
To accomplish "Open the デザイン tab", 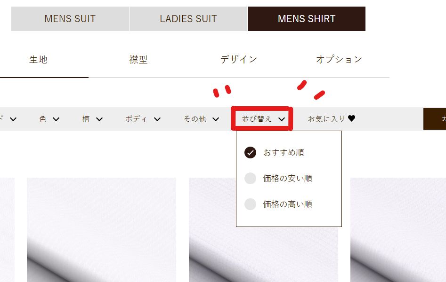I will click(239, 60).
